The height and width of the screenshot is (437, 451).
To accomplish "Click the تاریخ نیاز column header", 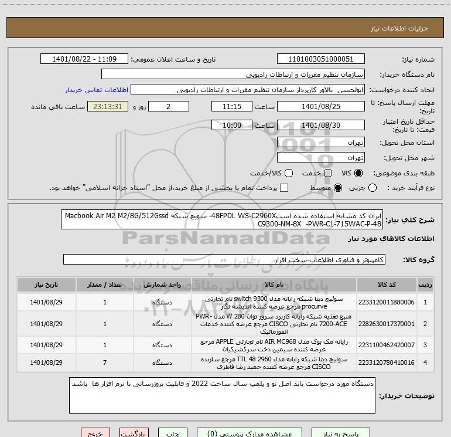I will pyautogui.click(x=46, y=284).
